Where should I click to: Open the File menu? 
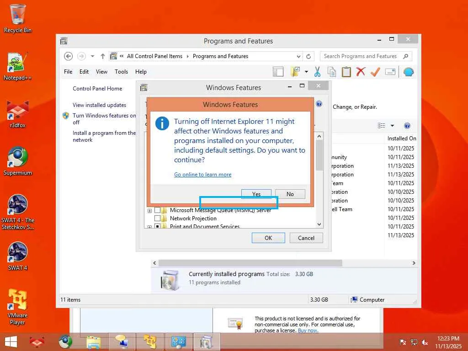[68, 72]
